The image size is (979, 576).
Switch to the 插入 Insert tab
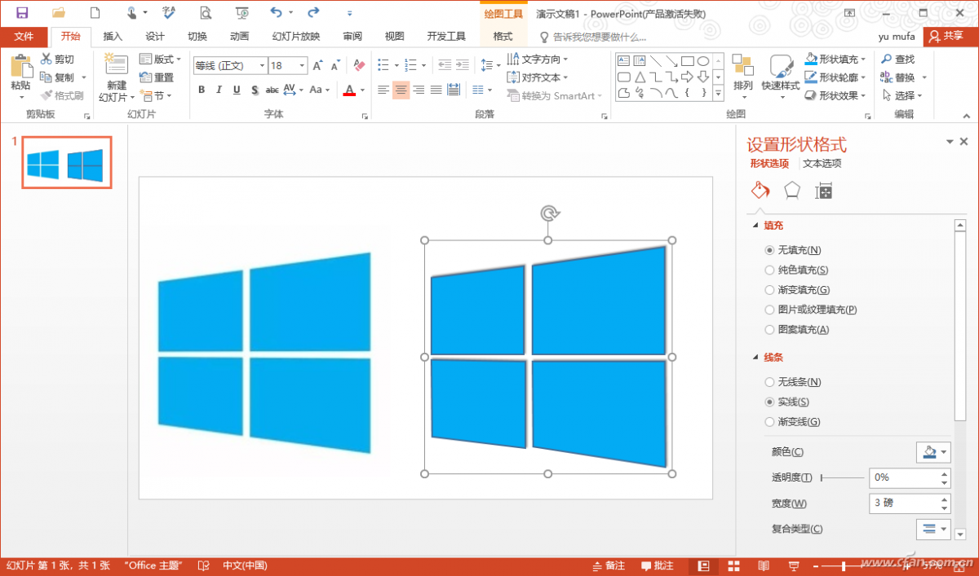pos(113,37)
